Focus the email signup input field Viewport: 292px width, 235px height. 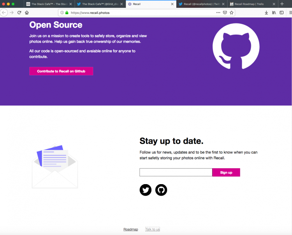click(x=176, y=172)
